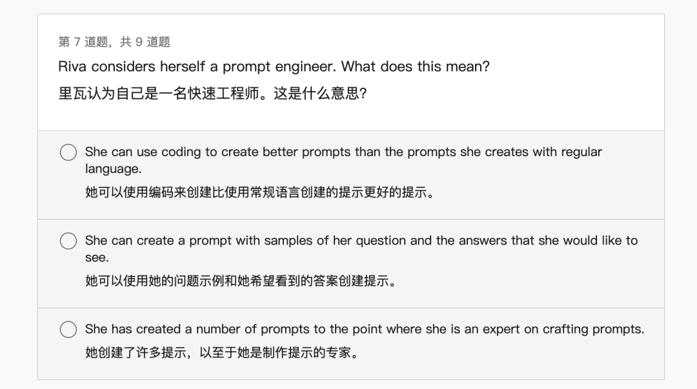This screenshot has height=389, width=697.
Task: Pick the radio button for the expert answer
Action: [68, 329]
